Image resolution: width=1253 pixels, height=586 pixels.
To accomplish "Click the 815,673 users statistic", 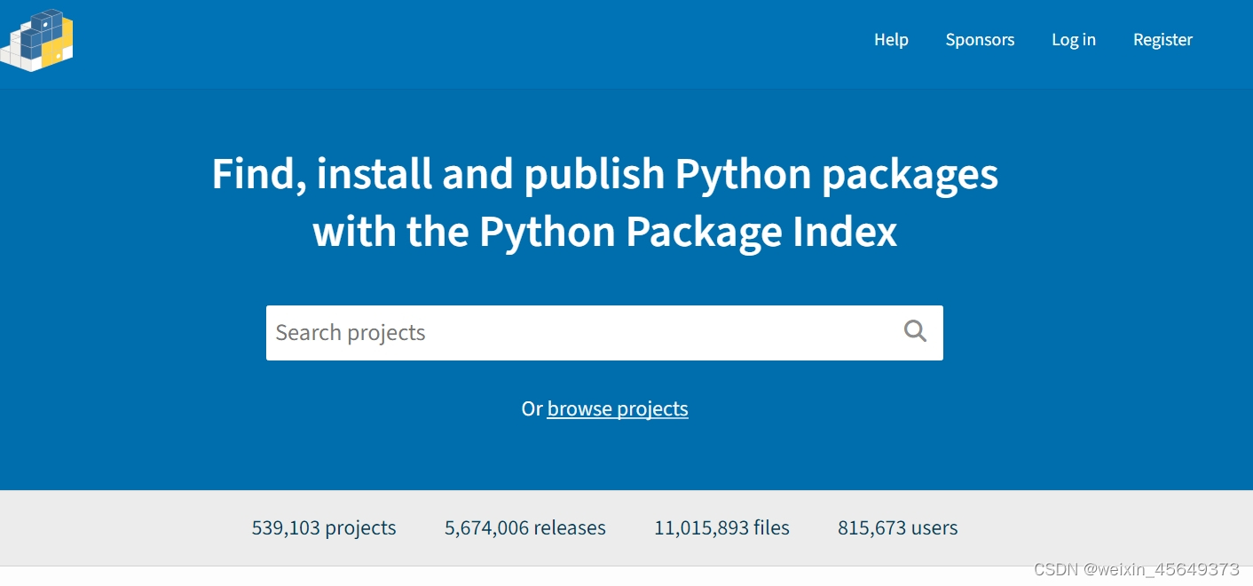I will pos(896,527).
